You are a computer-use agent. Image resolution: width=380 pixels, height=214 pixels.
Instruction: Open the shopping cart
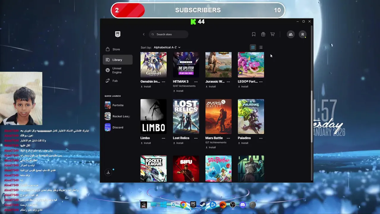[273, 34]
